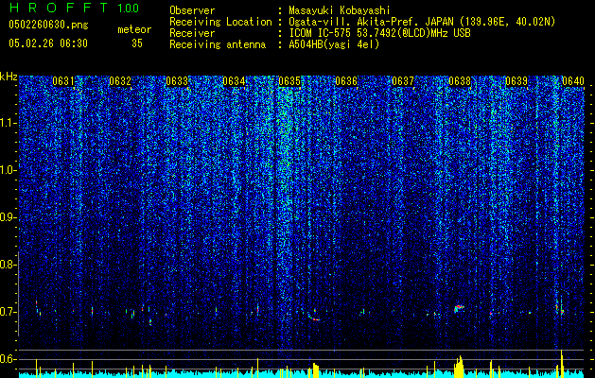Click the meteor count label
Image resolution: width=595 pixels, height=378 pixels.
134,29
